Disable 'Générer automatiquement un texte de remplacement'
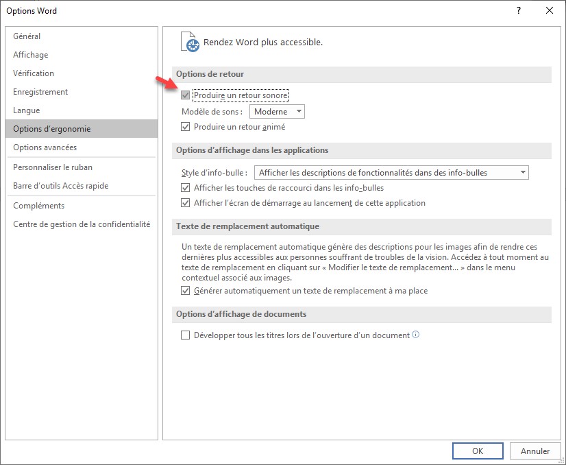The width and height of the screenshot is (566, 465). (x=185, y=291)
